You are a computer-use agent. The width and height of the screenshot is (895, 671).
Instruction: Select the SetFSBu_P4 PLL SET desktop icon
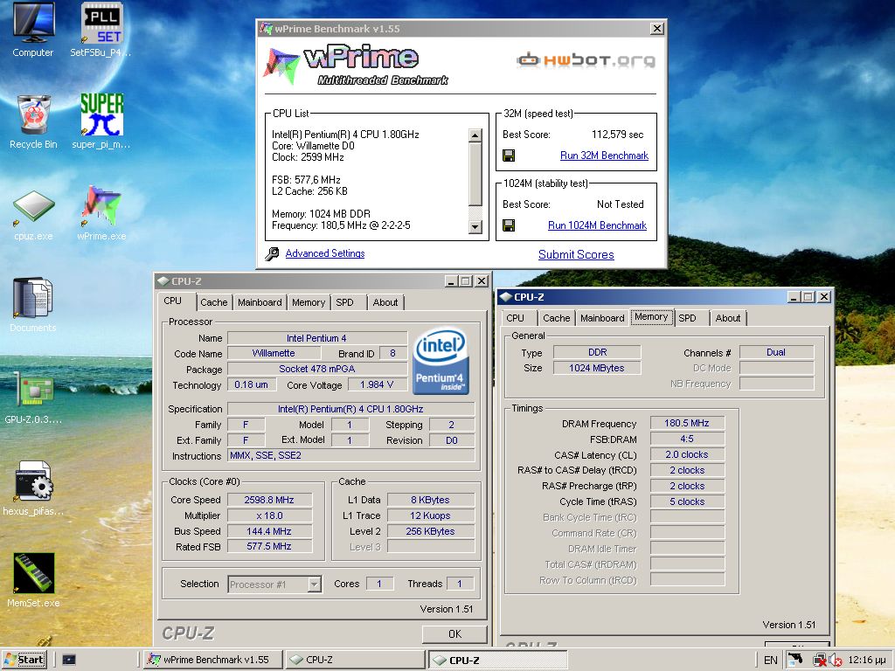[101, 30]
